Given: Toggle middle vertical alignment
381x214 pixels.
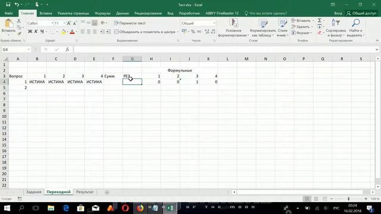Looking at the screenshot, I should [89, 23].
